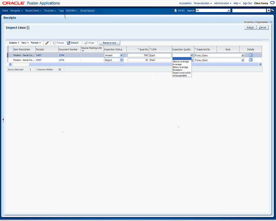Click the Quantity field containing 590
This screenshot has width=276, height=221.
click(138, 55)
